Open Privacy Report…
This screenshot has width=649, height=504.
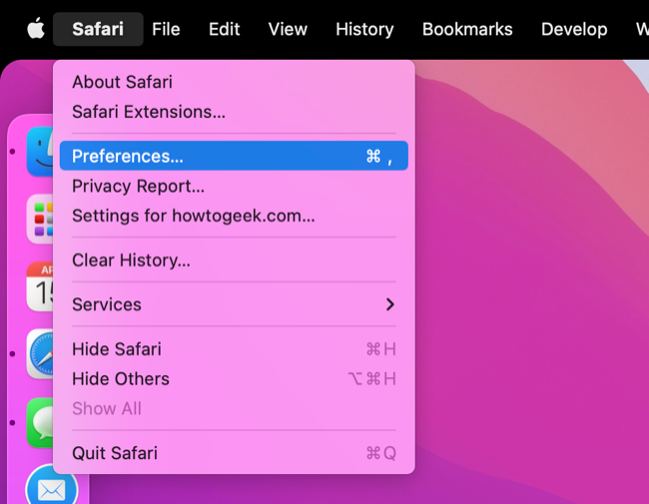click(x=234, y=187)
